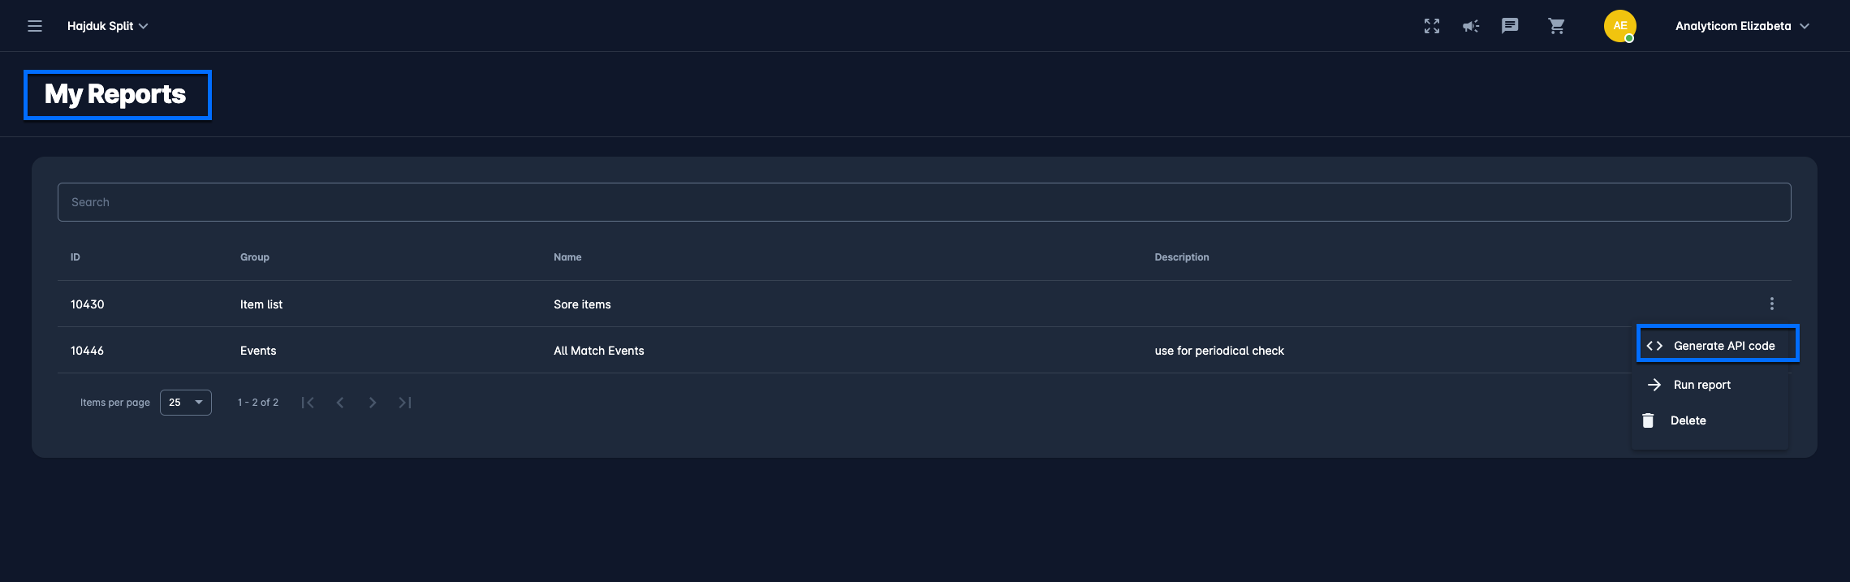The image size is (1850, 582).
Task: Select Generate API code menu option
Action: (x=1717, y=346)
